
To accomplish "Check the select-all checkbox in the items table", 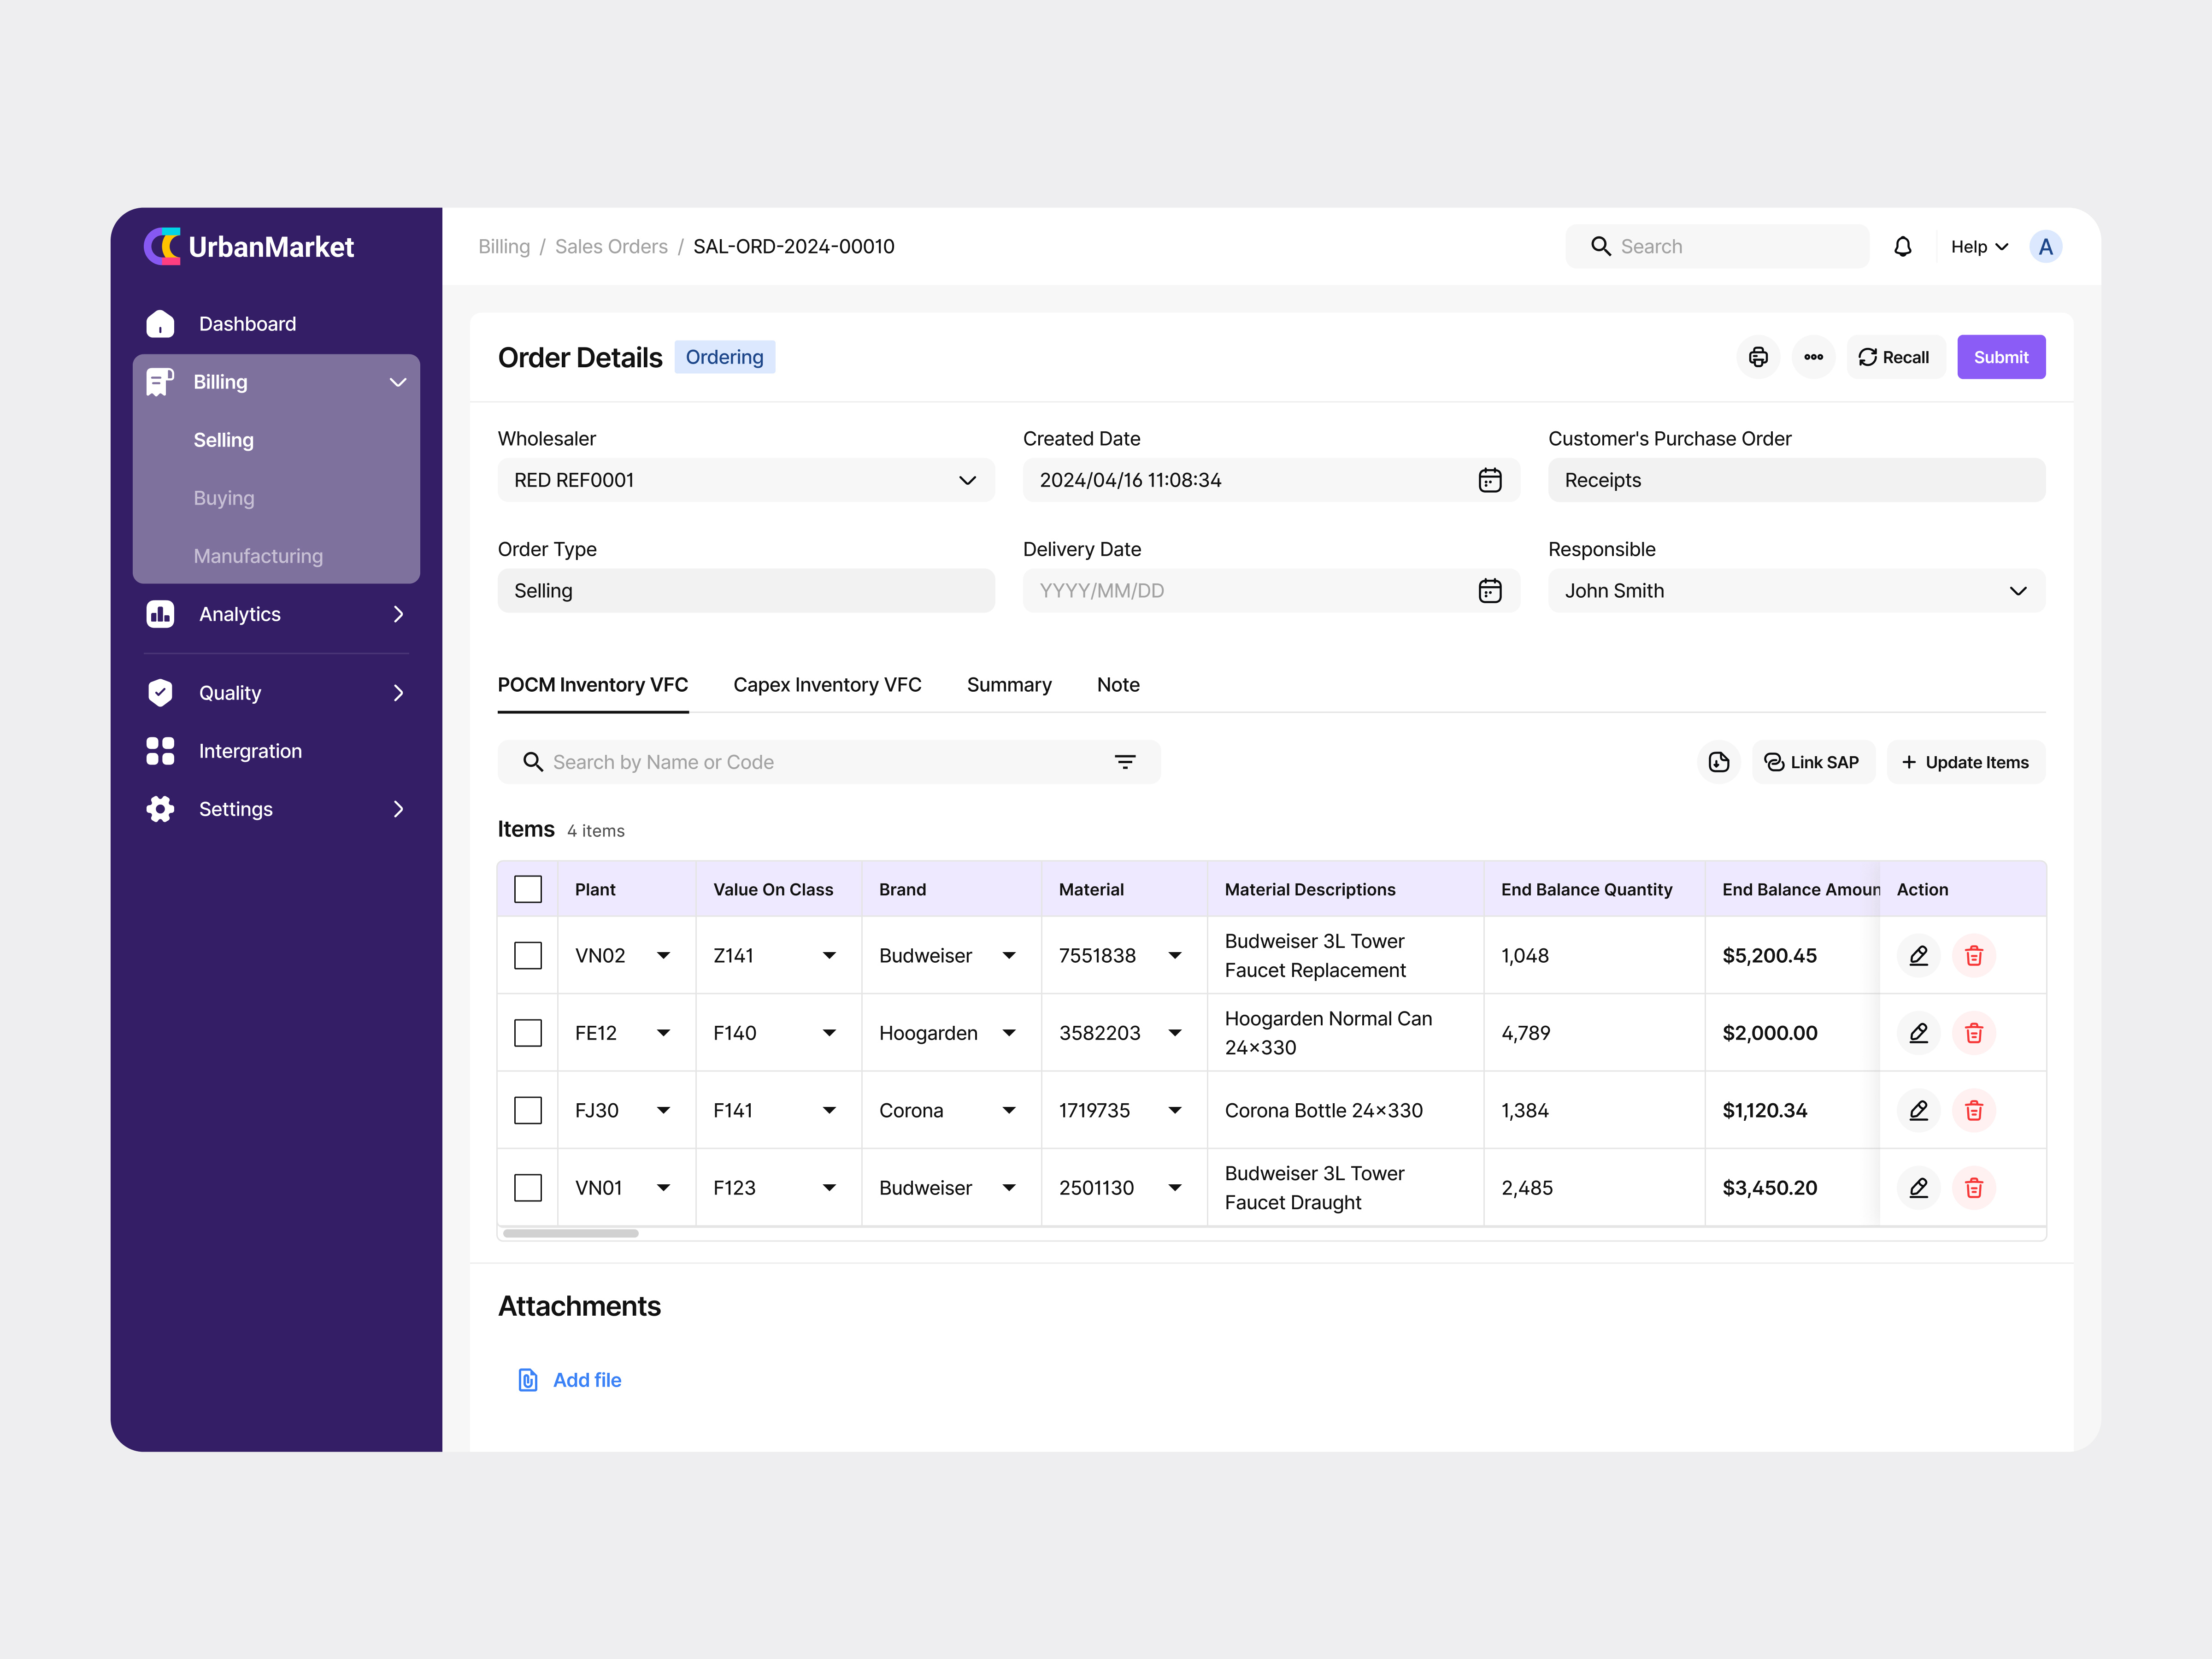I will point(528,888).
